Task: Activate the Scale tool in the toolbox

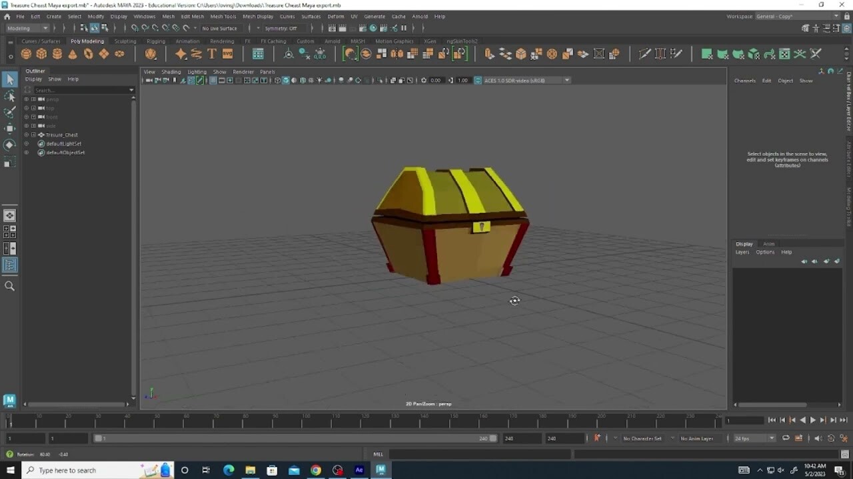Action: [10, 162]
